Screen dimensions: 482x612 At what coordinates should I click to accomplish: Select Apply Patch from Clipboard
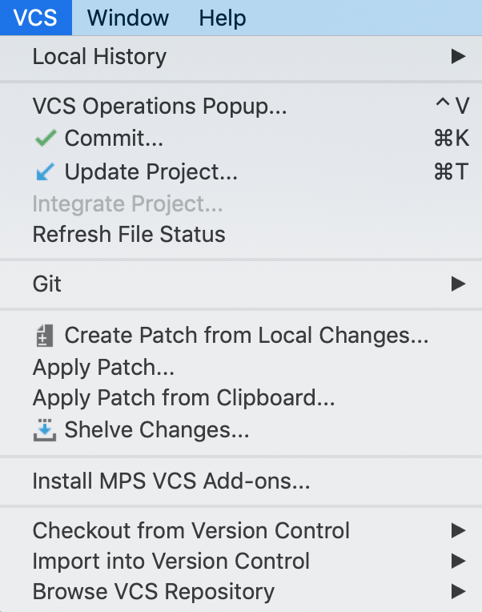coord(183,397)
